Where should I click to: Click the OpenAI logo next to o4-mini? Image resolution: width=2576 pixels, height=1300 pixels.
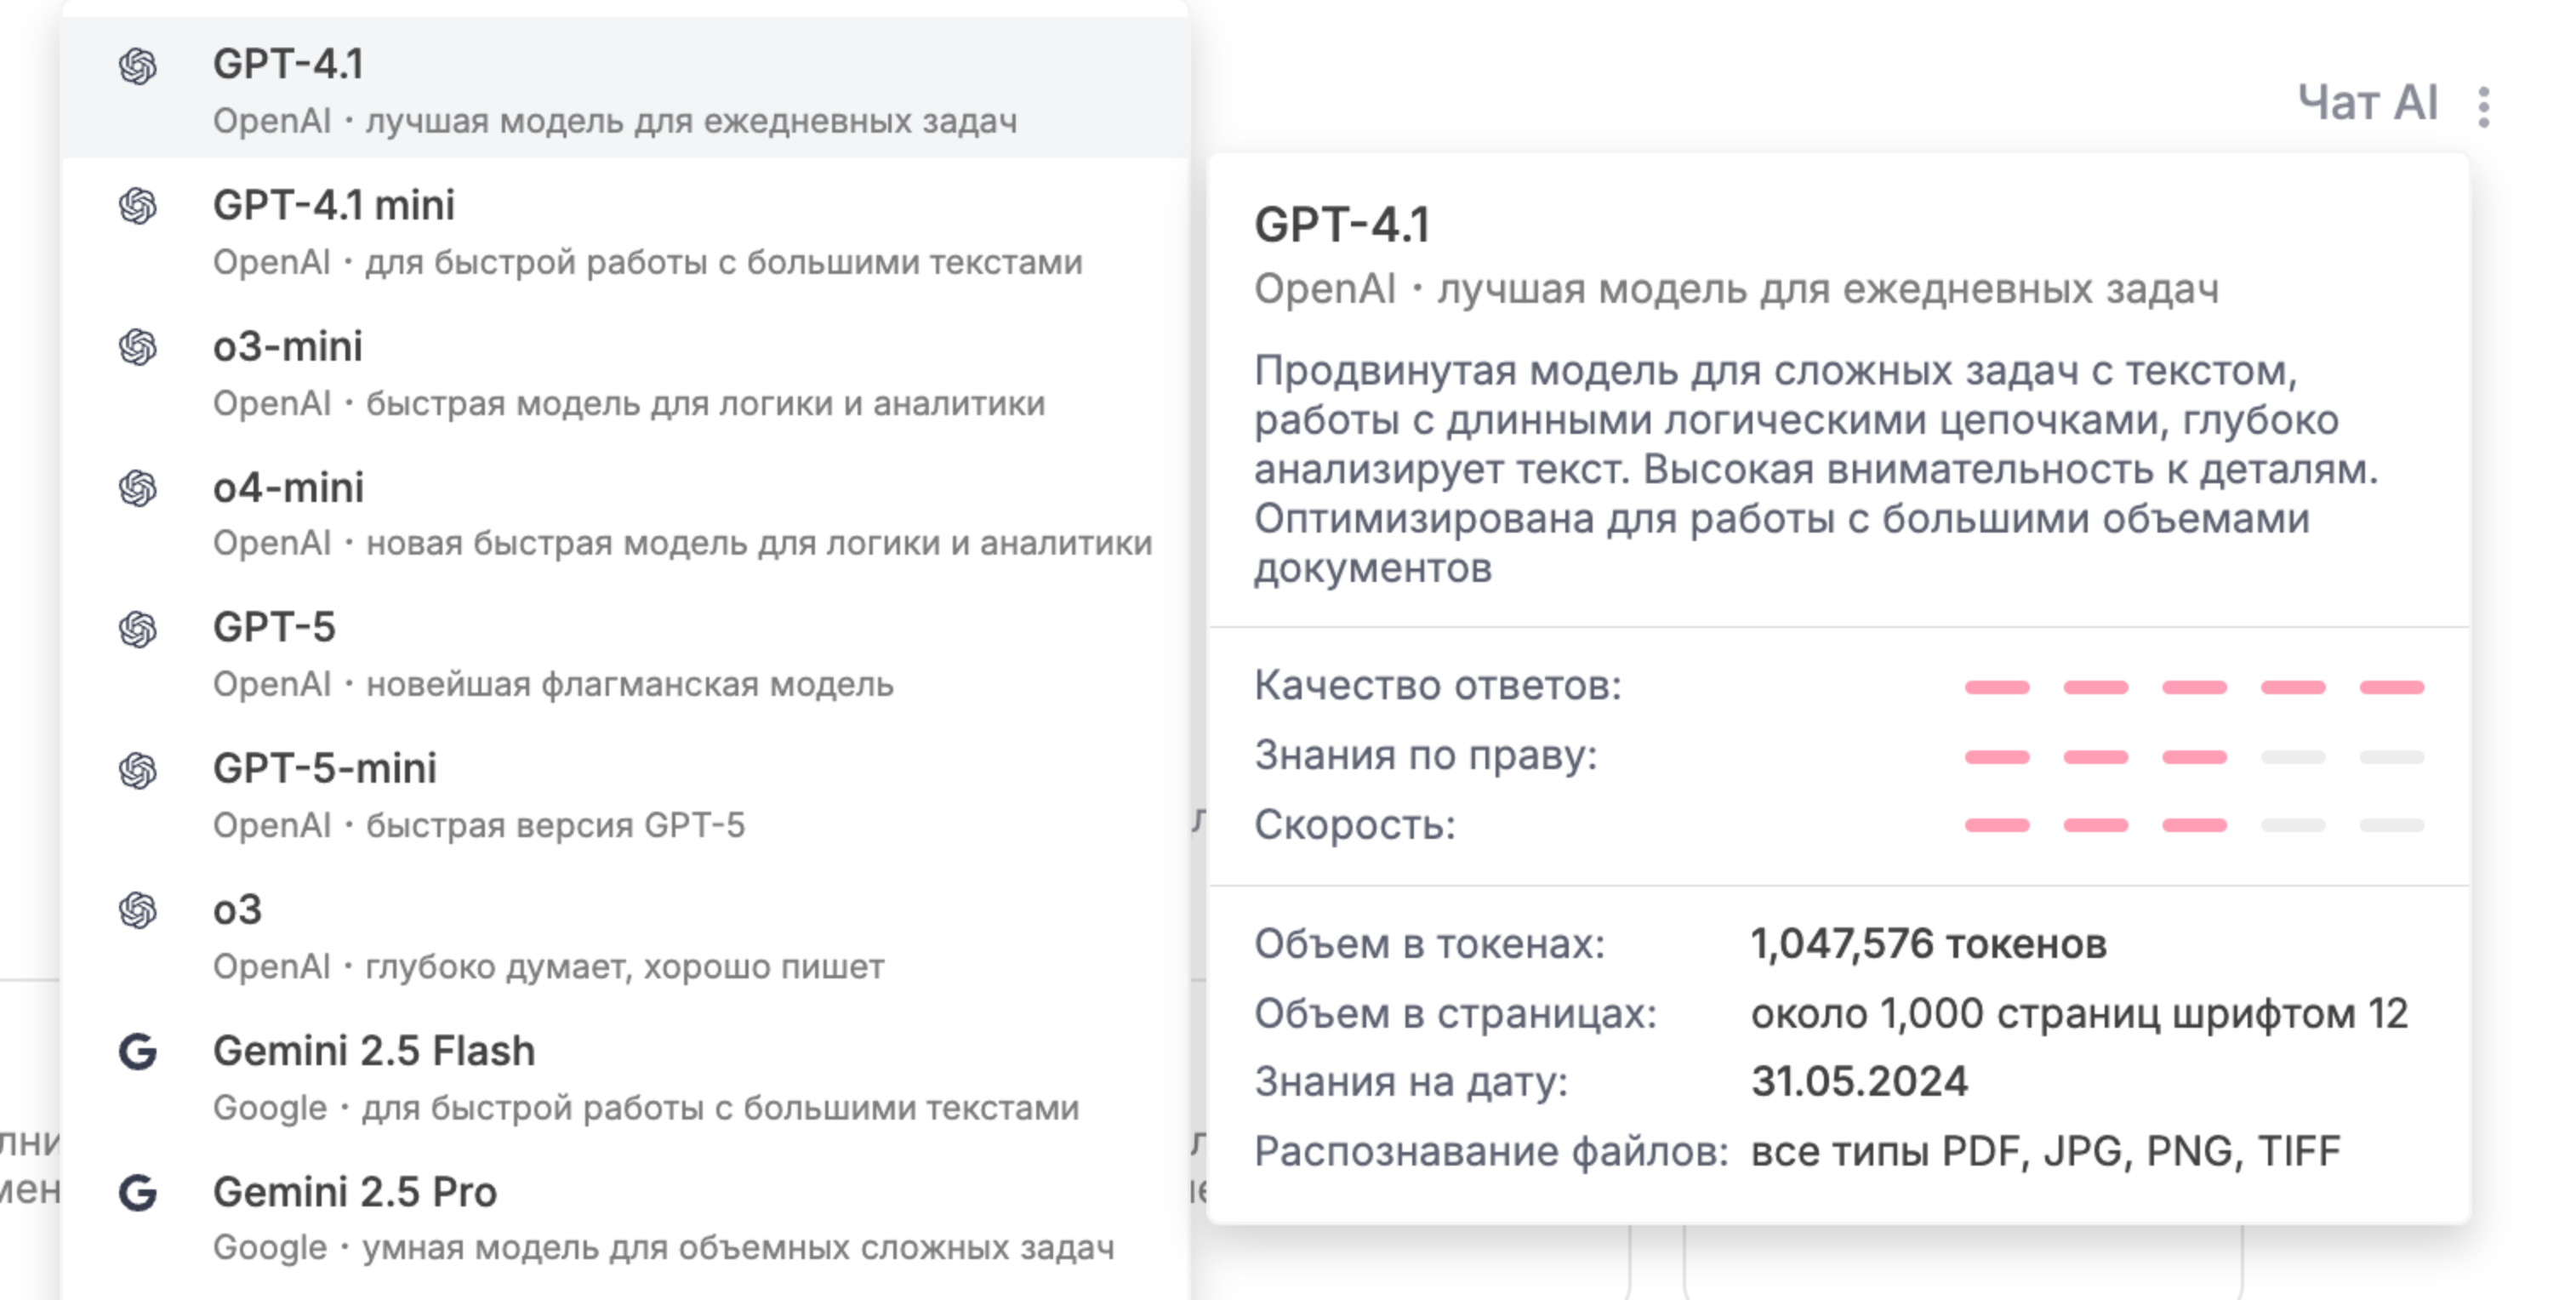138,489
